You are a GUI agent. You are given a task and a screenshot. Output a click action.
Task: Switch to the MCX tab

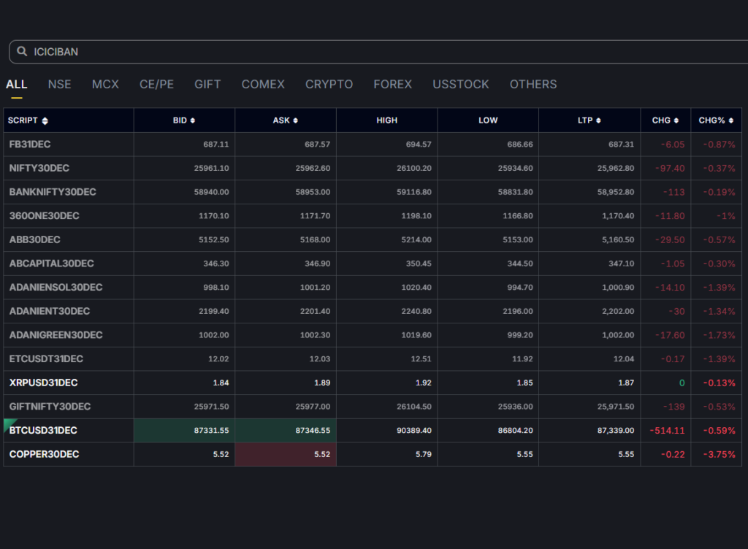(105, 85)
